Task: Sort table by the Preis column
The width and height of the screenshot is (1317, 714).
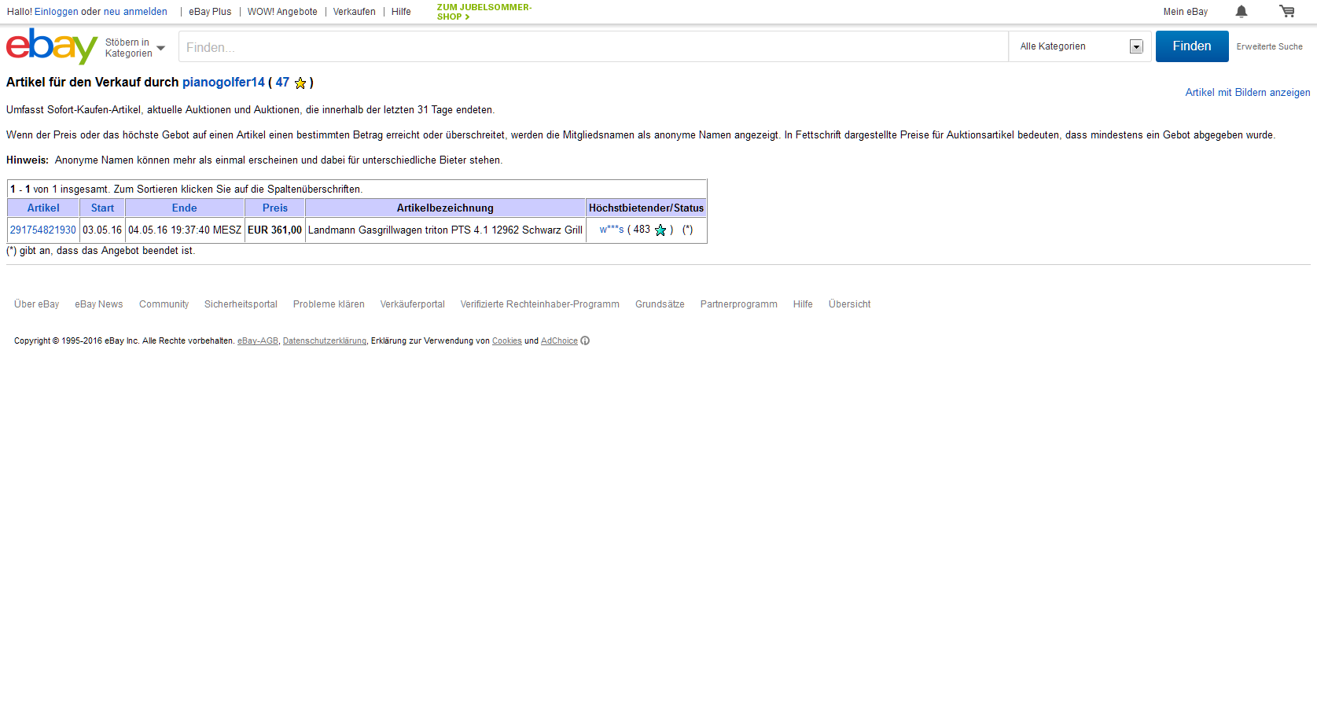Action: pyautogui.click(x=275, y=208)
